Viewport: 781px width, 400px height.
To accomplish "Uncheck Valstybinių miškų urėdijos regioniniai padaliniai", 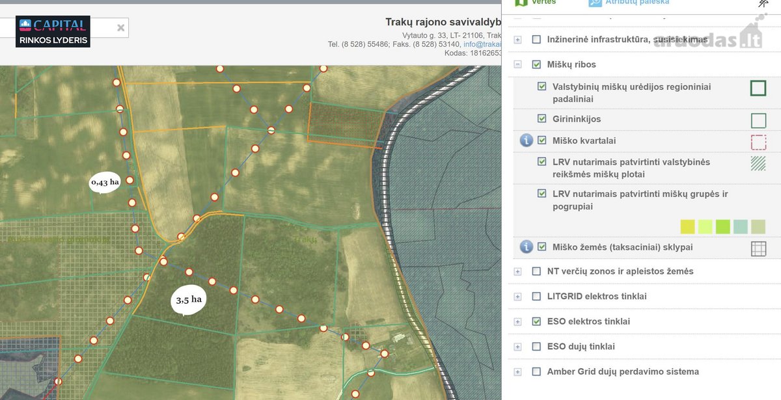I will 541,87.
